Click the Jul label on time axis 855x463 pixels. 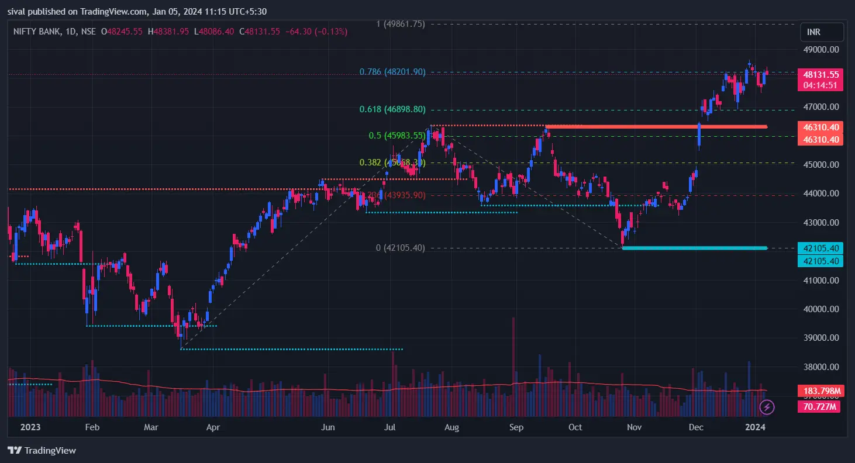click(x=390, y=427)
